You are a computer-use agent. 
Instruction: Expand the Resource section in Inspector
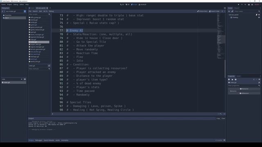coord(233,91)
